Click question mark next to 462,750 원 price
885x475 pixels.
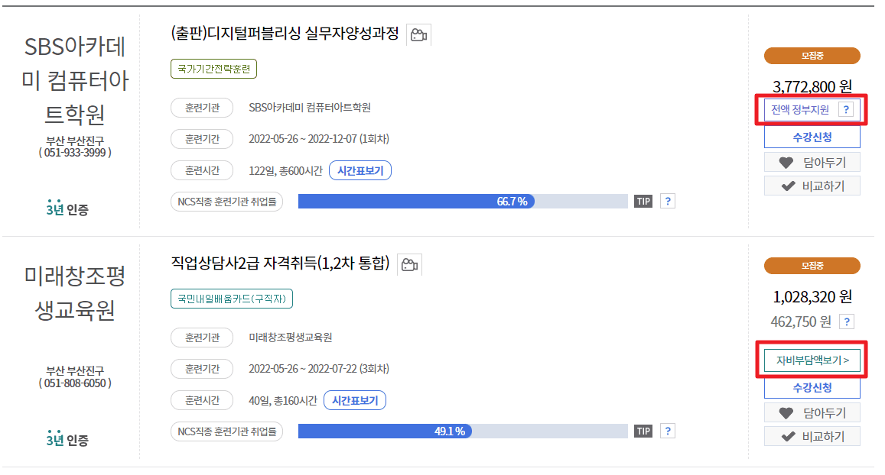(846, 322)
